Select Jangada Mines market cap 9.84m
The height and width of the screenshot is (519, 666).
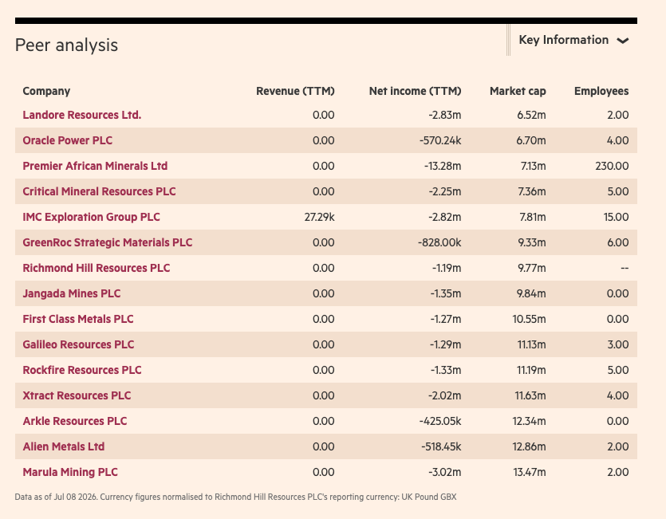[x=531, y=293]
